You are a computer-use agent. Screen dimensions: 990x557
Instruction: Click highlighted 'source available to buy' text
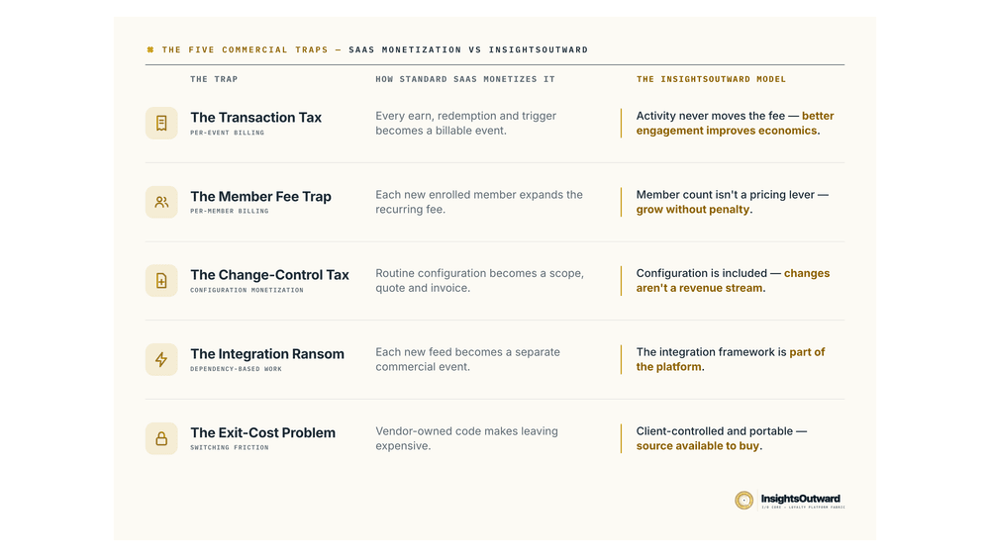tap(698, 446)
